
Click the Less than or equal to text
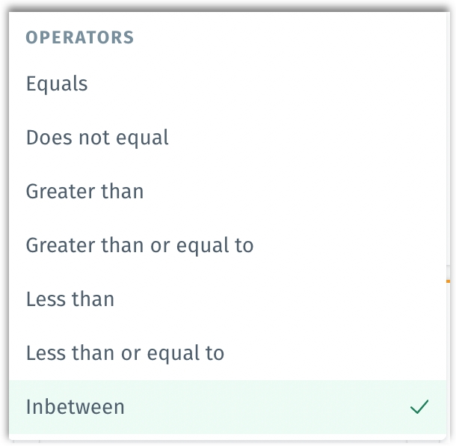125,353
